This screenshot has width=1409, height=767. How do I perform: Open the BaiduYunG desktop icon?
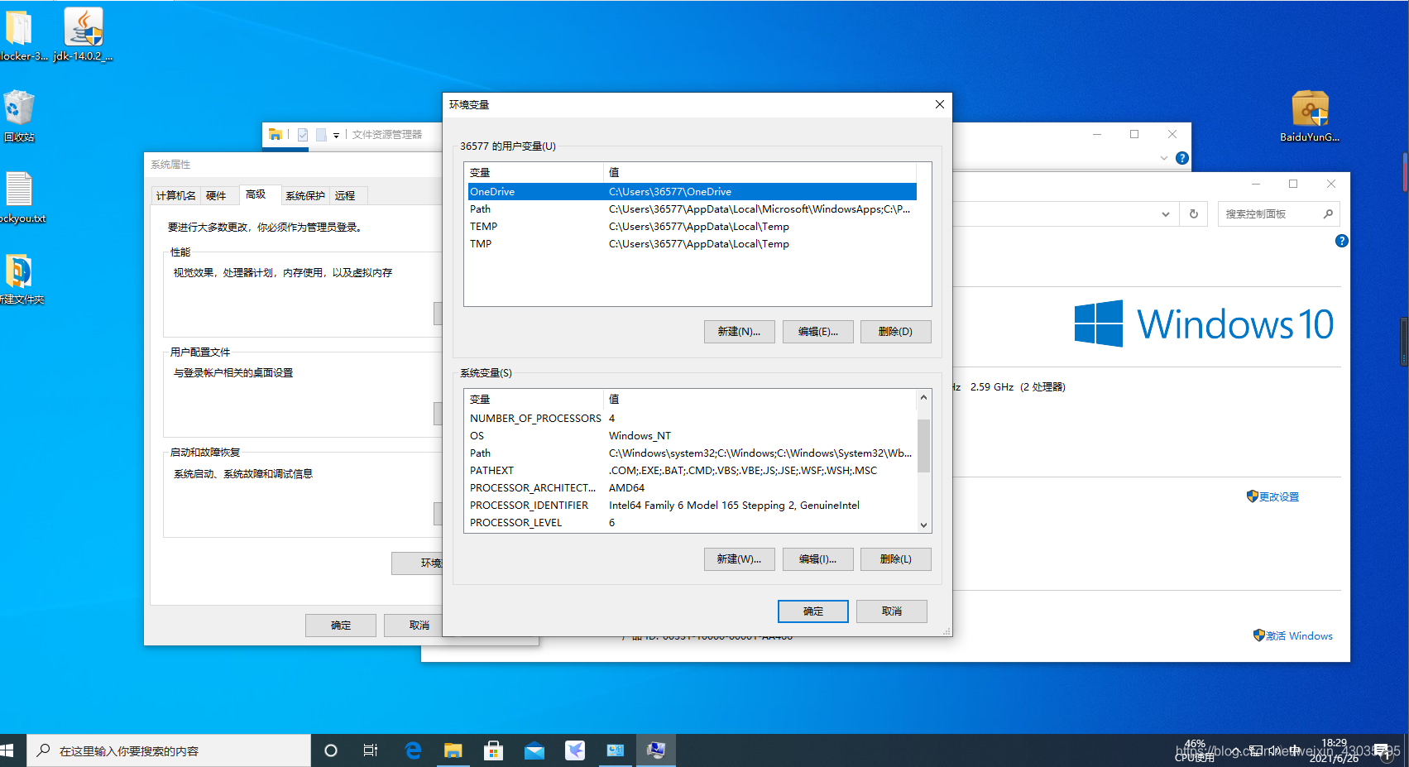1310,117
